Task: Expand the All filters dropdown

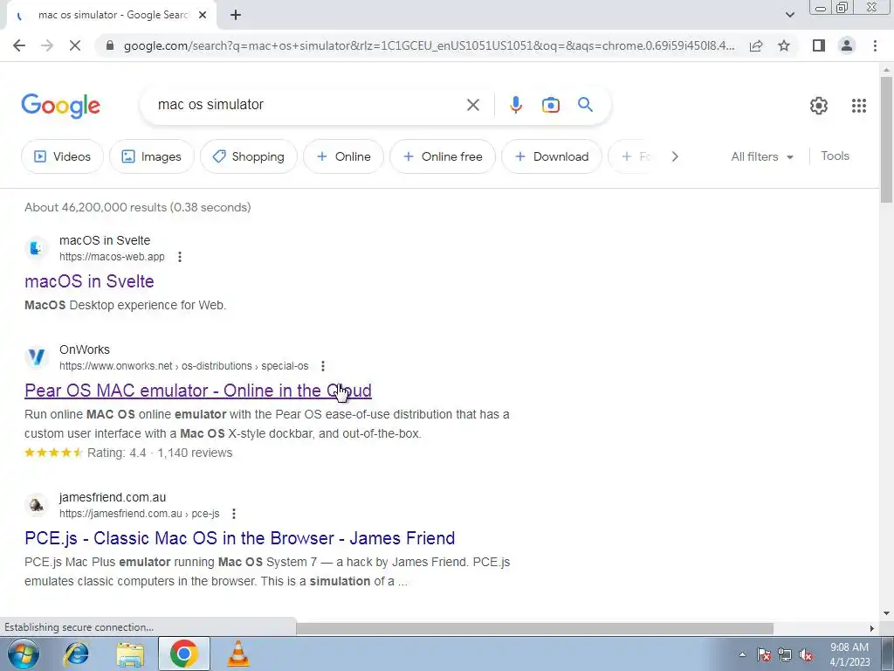Action: click(x=762, y=156)
